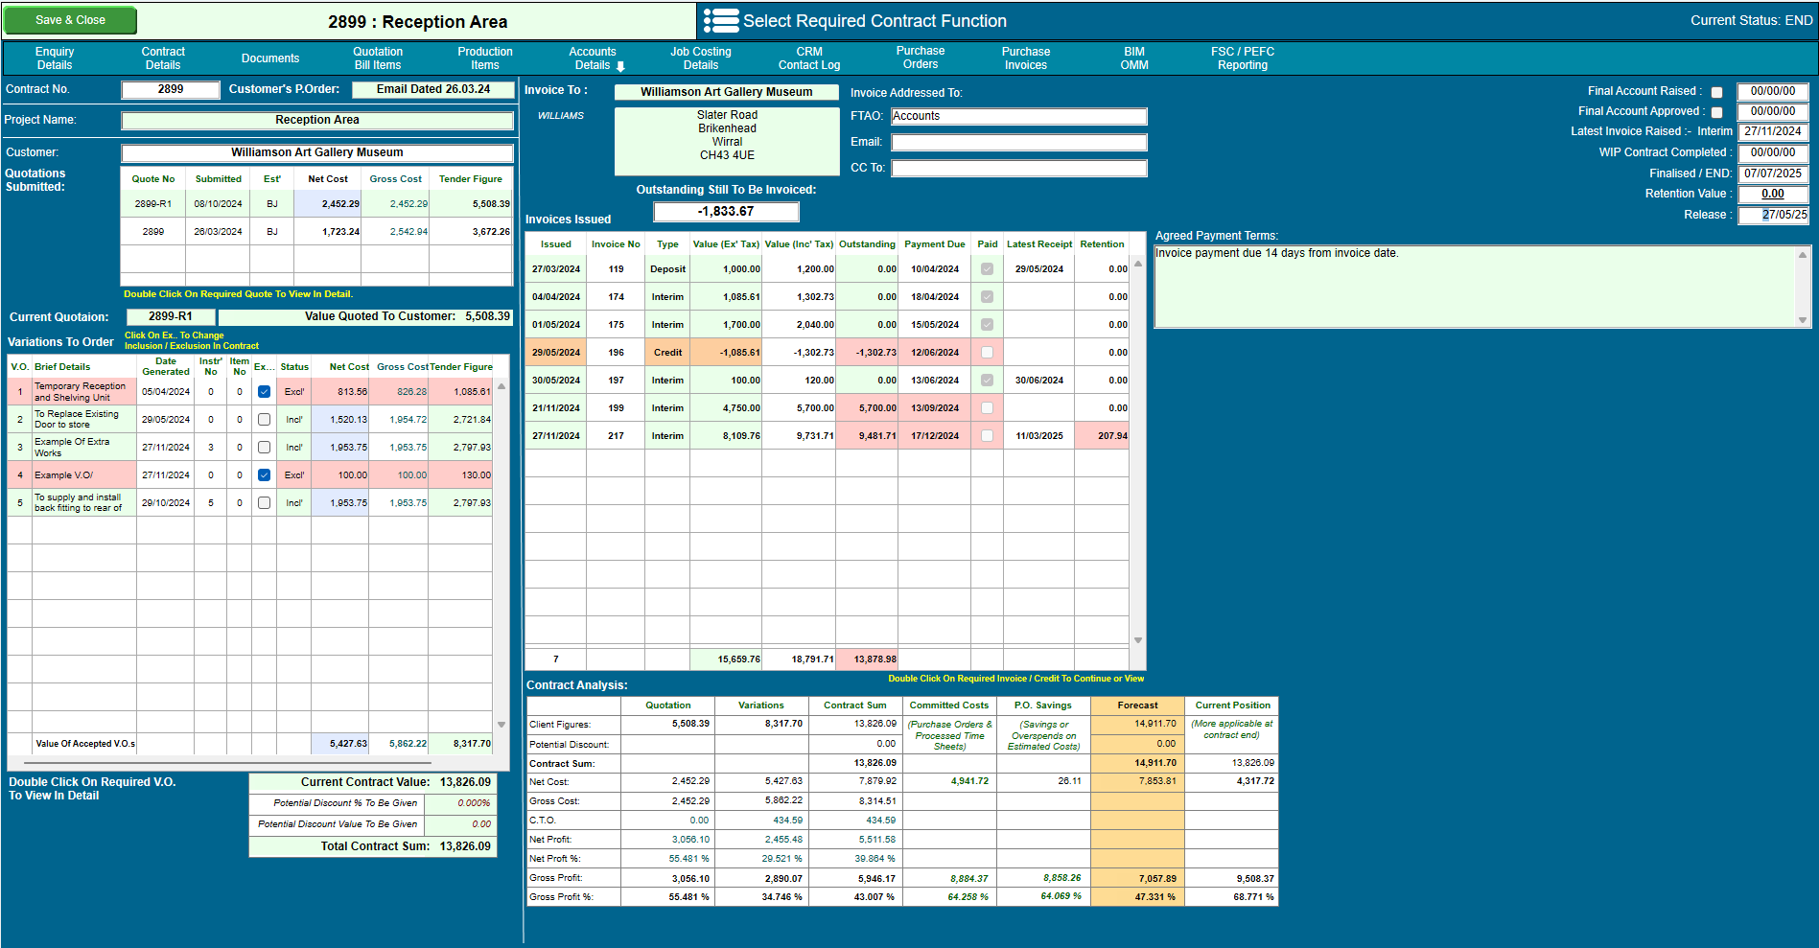Viewport: 1819px width, 948px height.
Task: Toggle Final Account Approved checkbox
Action: [1717, 112]
